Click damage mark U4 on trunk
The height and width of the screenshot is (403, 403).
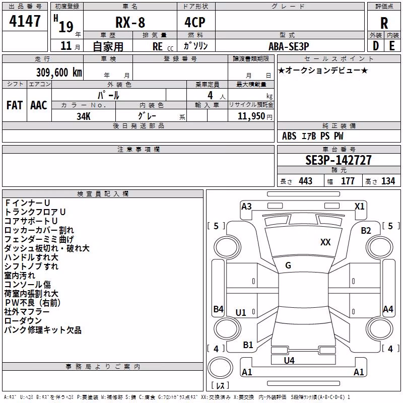pos(289,361)
